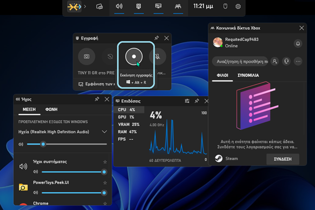
Task: Switch to the ΦΙΛΟΙ tab
Action: 222,76
